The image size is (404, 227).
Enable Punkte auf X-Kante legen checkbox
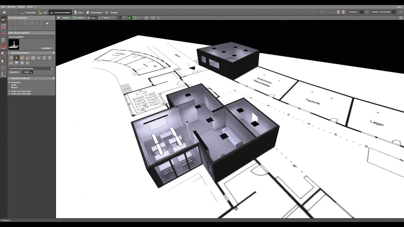pyautogui.click(x=9, y=91)
